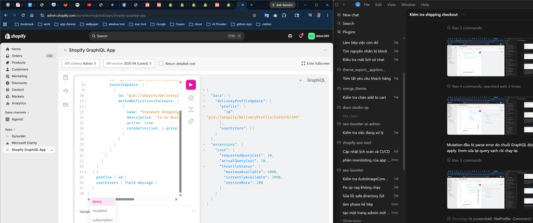Screen dimensions: 533x223
Task: Enable Return detailed cost checkbox
Action: tap(161, 63)
